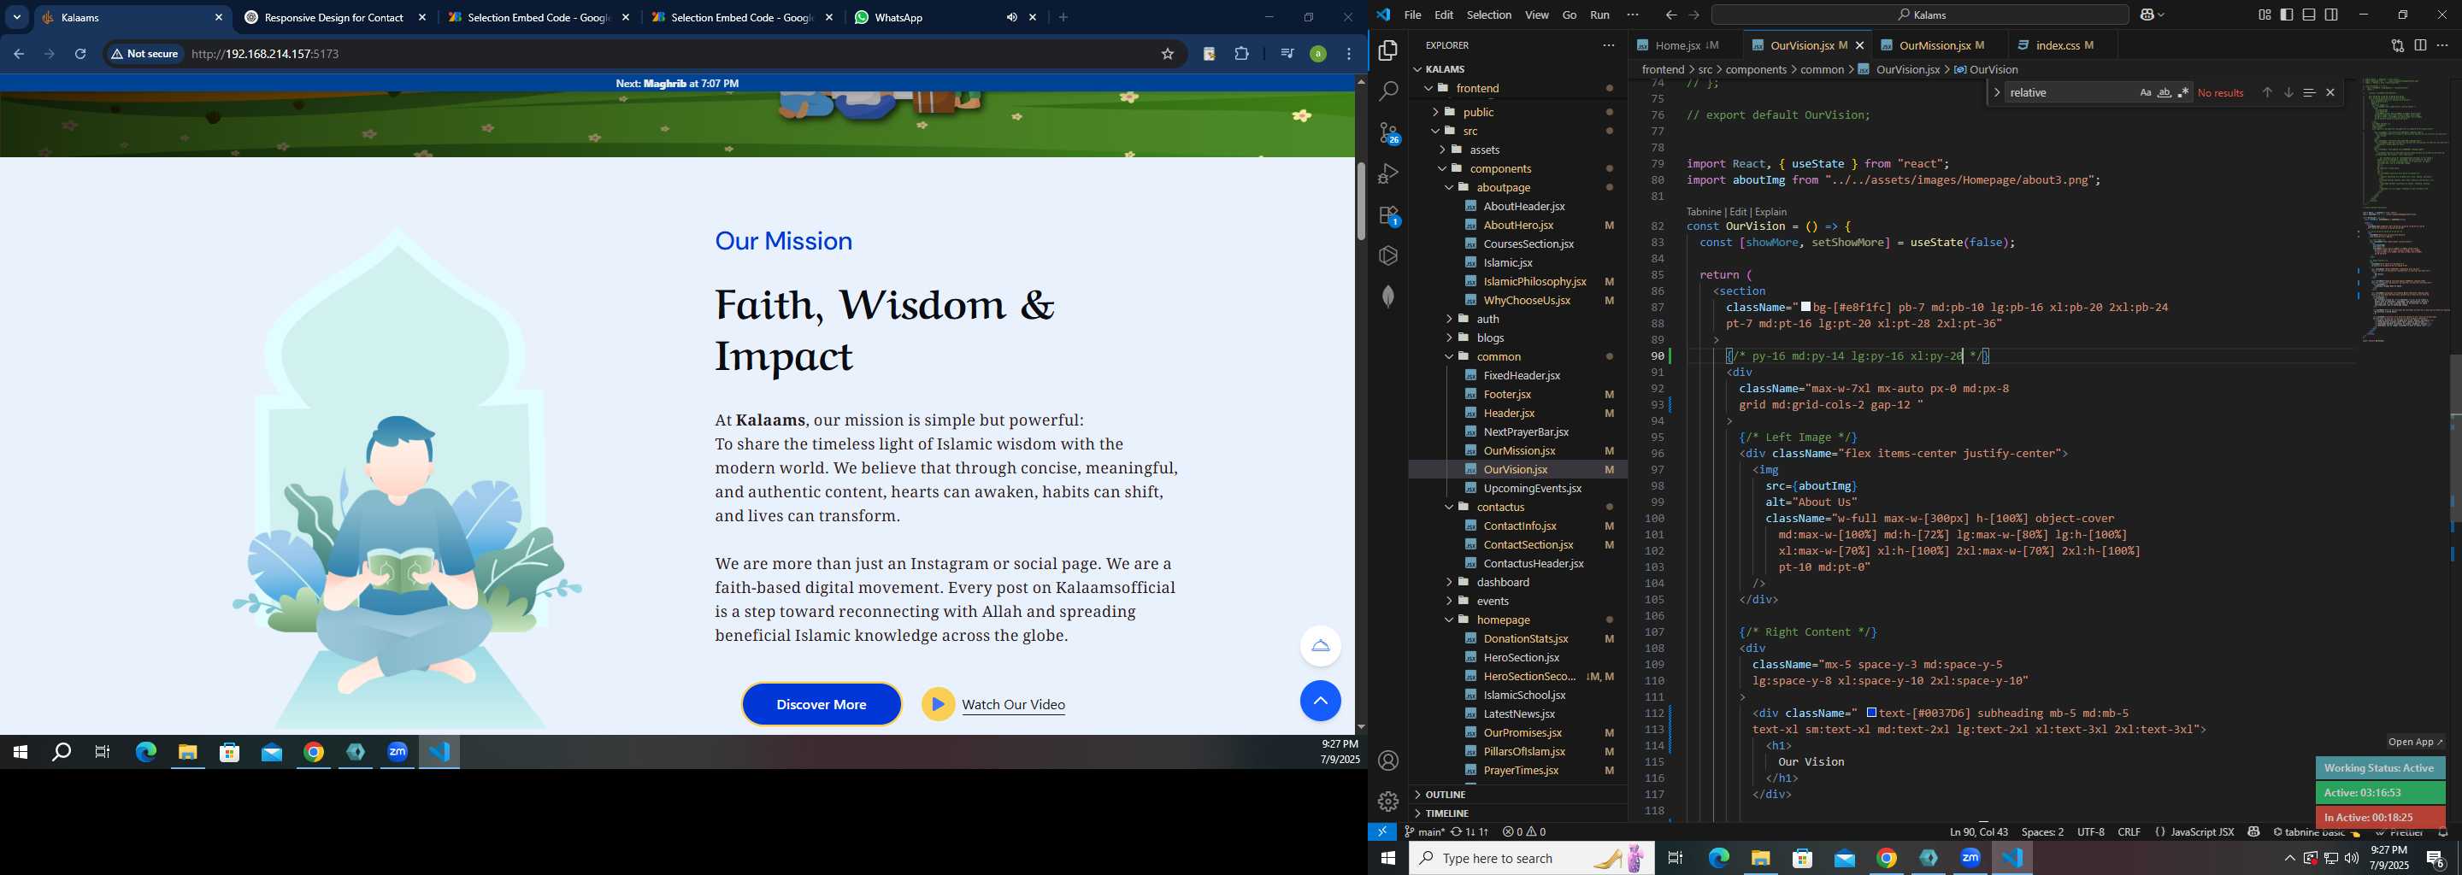
Task: Click the errors and warnings count in the status bar
Action: (1523, 832)
